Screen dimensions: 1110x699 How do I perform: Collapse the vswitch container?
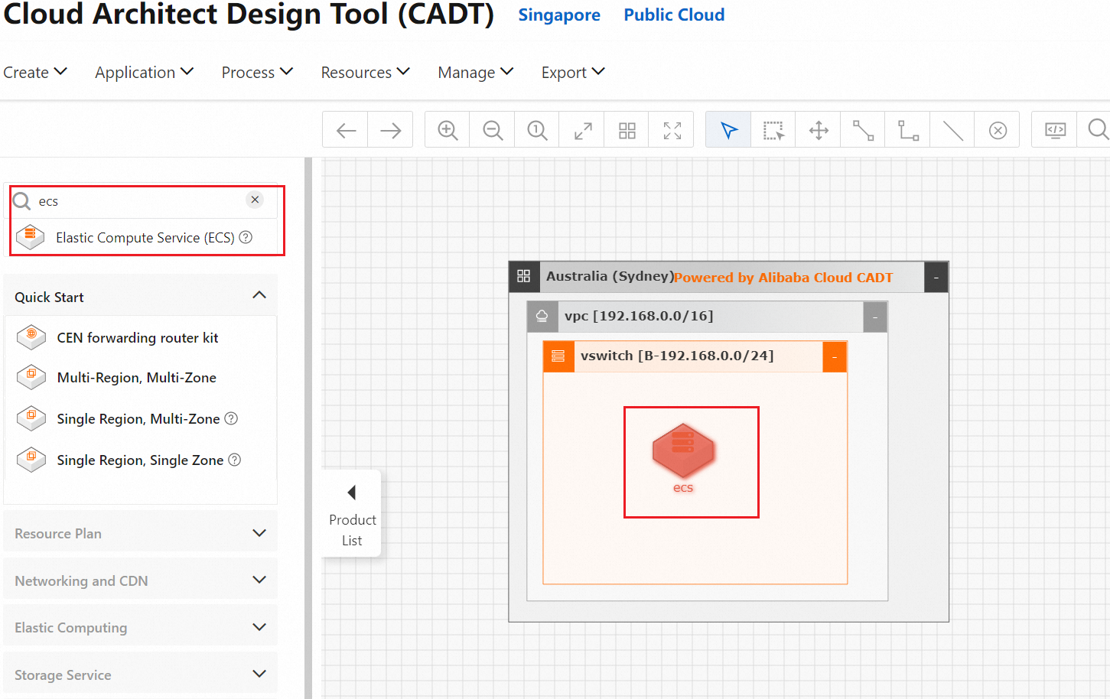click(835, 356)
